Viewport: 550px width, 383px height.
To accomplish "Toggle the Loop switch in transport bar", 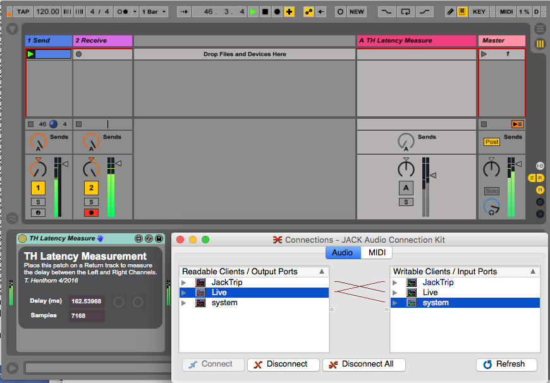I will 405,12.
